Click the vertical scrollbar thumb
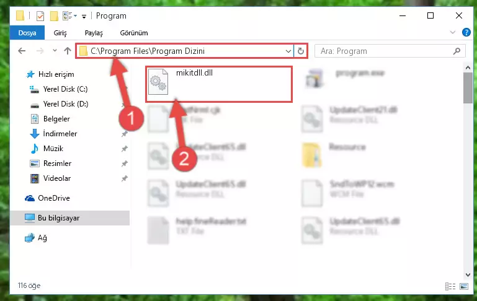Screen dimensions: 477x301 pyautogui.click(x=468, y=88)
